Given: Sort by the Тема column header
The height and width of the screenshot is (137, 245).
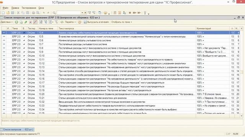Looking at the screenshot, I should point(16,29).
